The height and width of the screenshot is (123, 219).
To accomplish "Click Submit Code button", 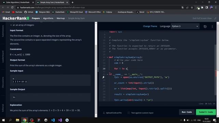I will click(206, 112).
